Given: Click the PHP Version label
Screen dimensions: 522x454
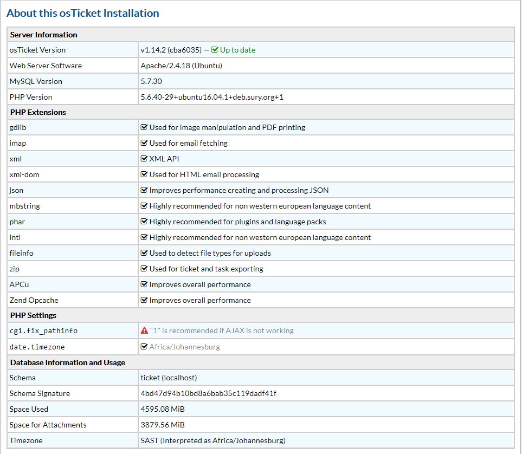Looking at the screenshot, I should (x=31, y=97).
